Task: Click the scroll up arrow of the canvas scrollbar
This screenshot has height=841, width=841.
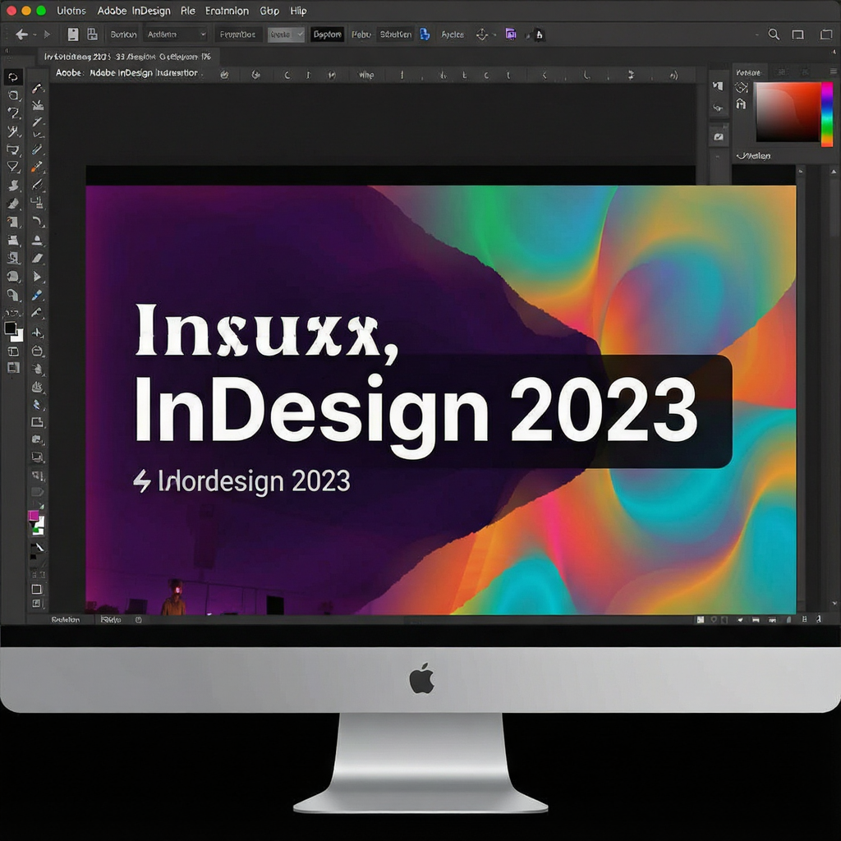Action: tap(834, 171)
